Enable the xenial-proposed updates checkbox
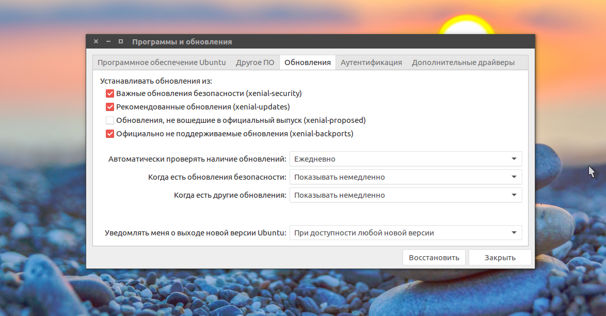The image size is (606, 316). click(110, 120)
